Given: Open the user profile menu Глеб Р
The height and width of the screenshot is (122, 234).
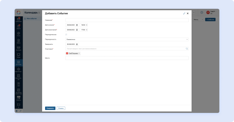Looking at the screenshot, I should click(212, 13).
